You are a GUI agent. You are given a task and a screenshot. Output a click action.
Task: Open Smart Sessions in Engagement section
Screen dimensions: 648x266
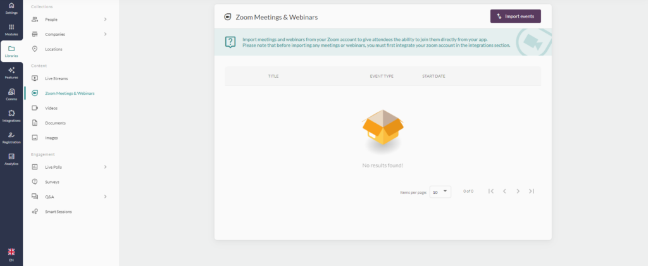point(58,212)
